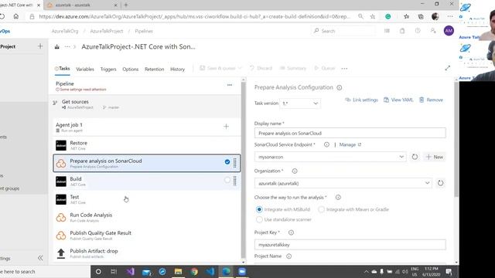Open AzureTalkOrg breadcrumb link
495x278 pixels.
point(65,31)
